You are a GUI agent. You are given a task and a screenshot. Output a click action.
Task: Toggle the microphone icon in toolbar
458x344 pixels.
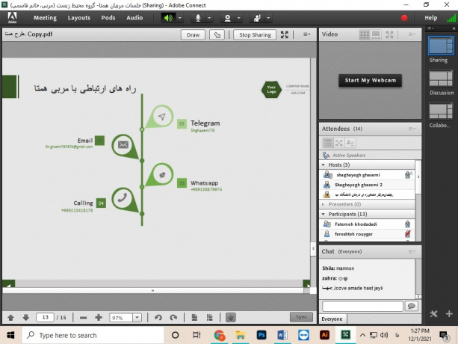click(198, 18)
